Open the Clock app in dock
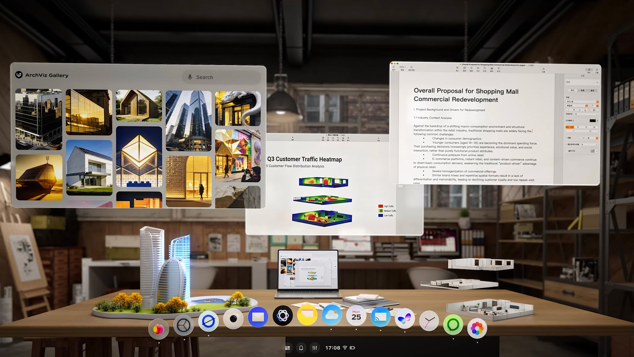This screenshot has height=357, width=634. click(429, 321)
